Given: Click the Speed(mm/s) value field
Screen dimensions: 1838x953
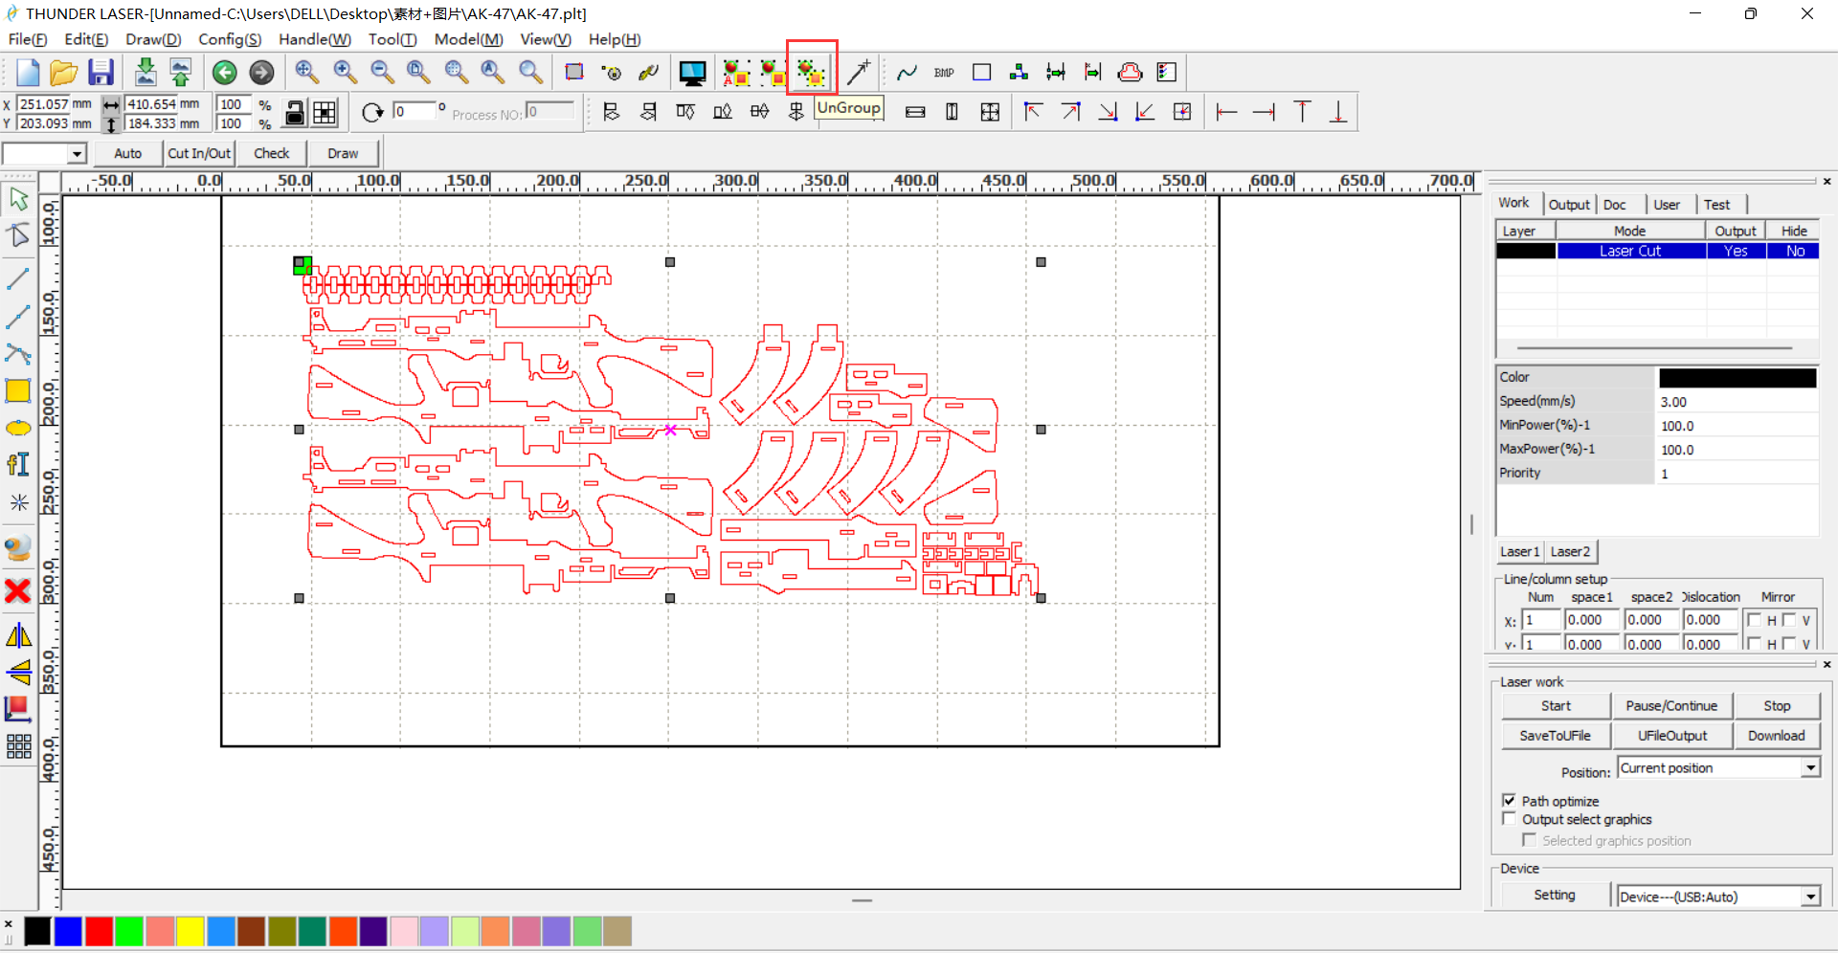Looking at the screenshot, I should 1737,402.
